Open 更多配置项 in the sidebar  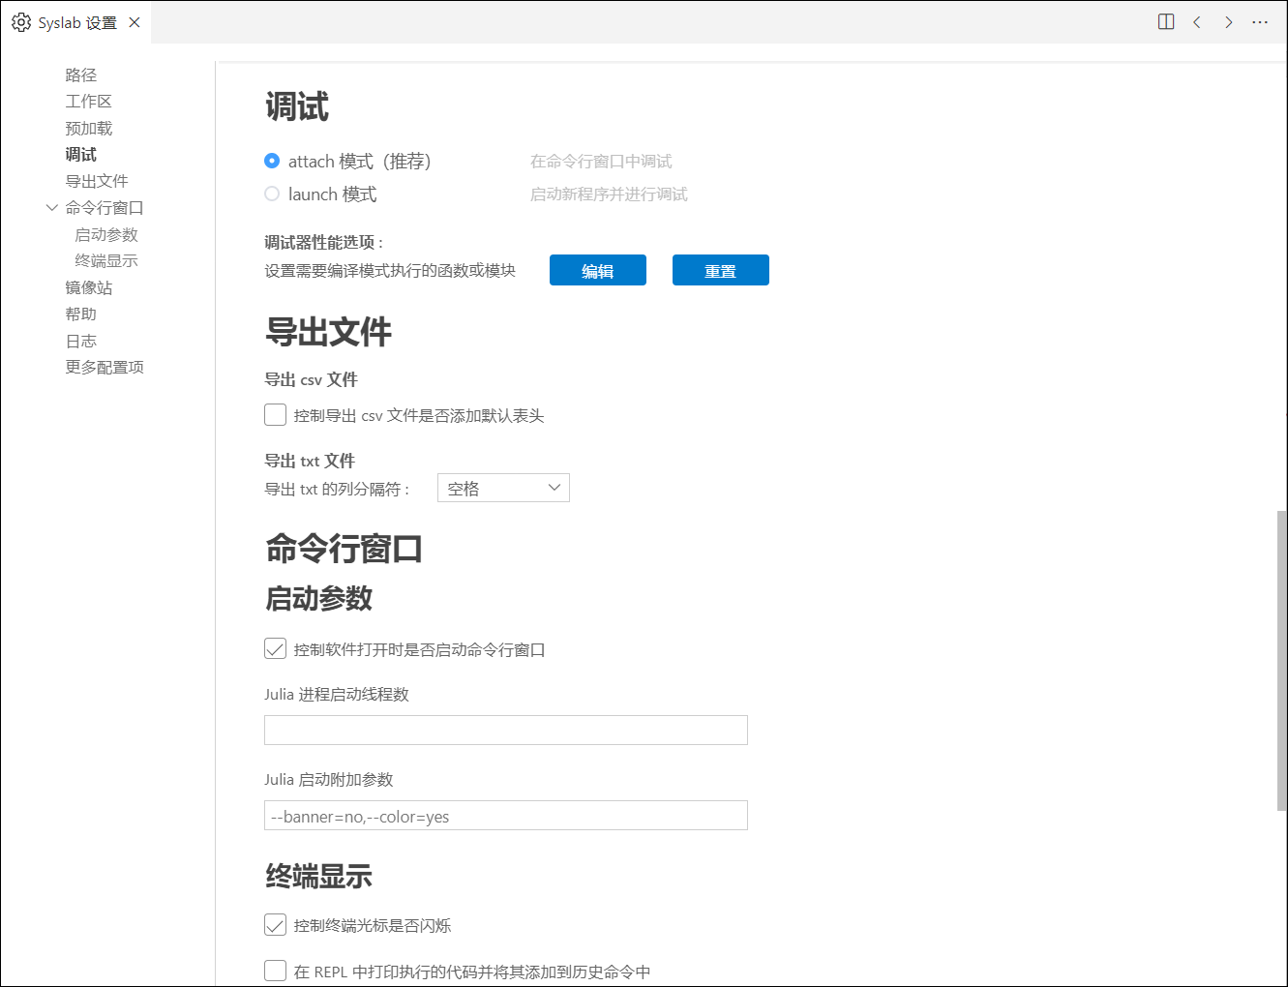tap(105, 367)
